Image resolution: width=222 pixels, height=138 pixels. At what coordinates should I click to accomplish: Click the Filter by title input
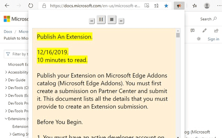(x=16, y=54)
